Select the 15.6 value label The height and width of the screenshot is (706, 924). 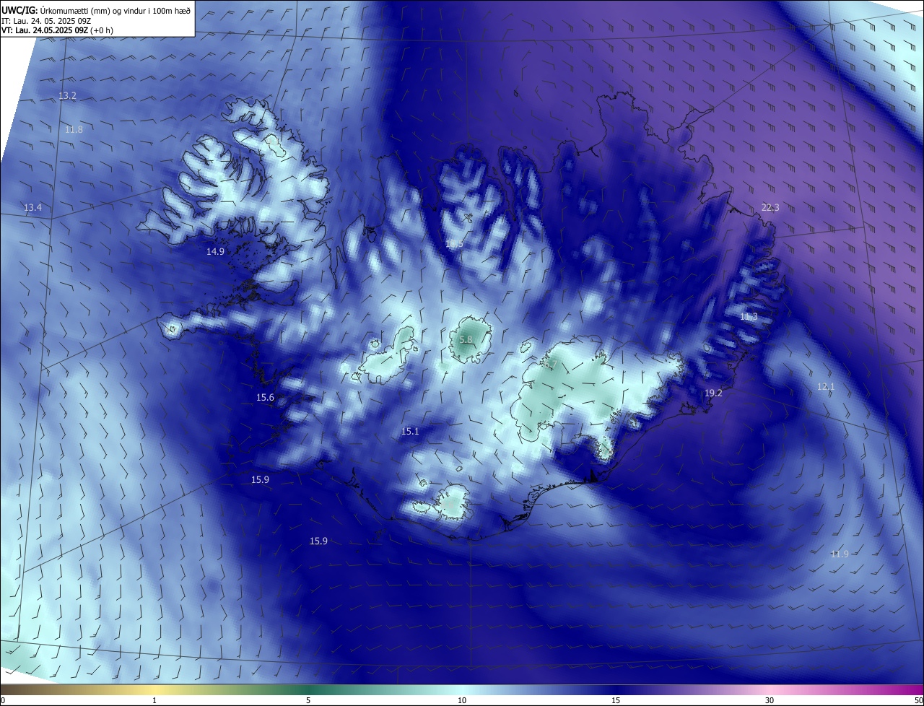(x=265, y=398)
